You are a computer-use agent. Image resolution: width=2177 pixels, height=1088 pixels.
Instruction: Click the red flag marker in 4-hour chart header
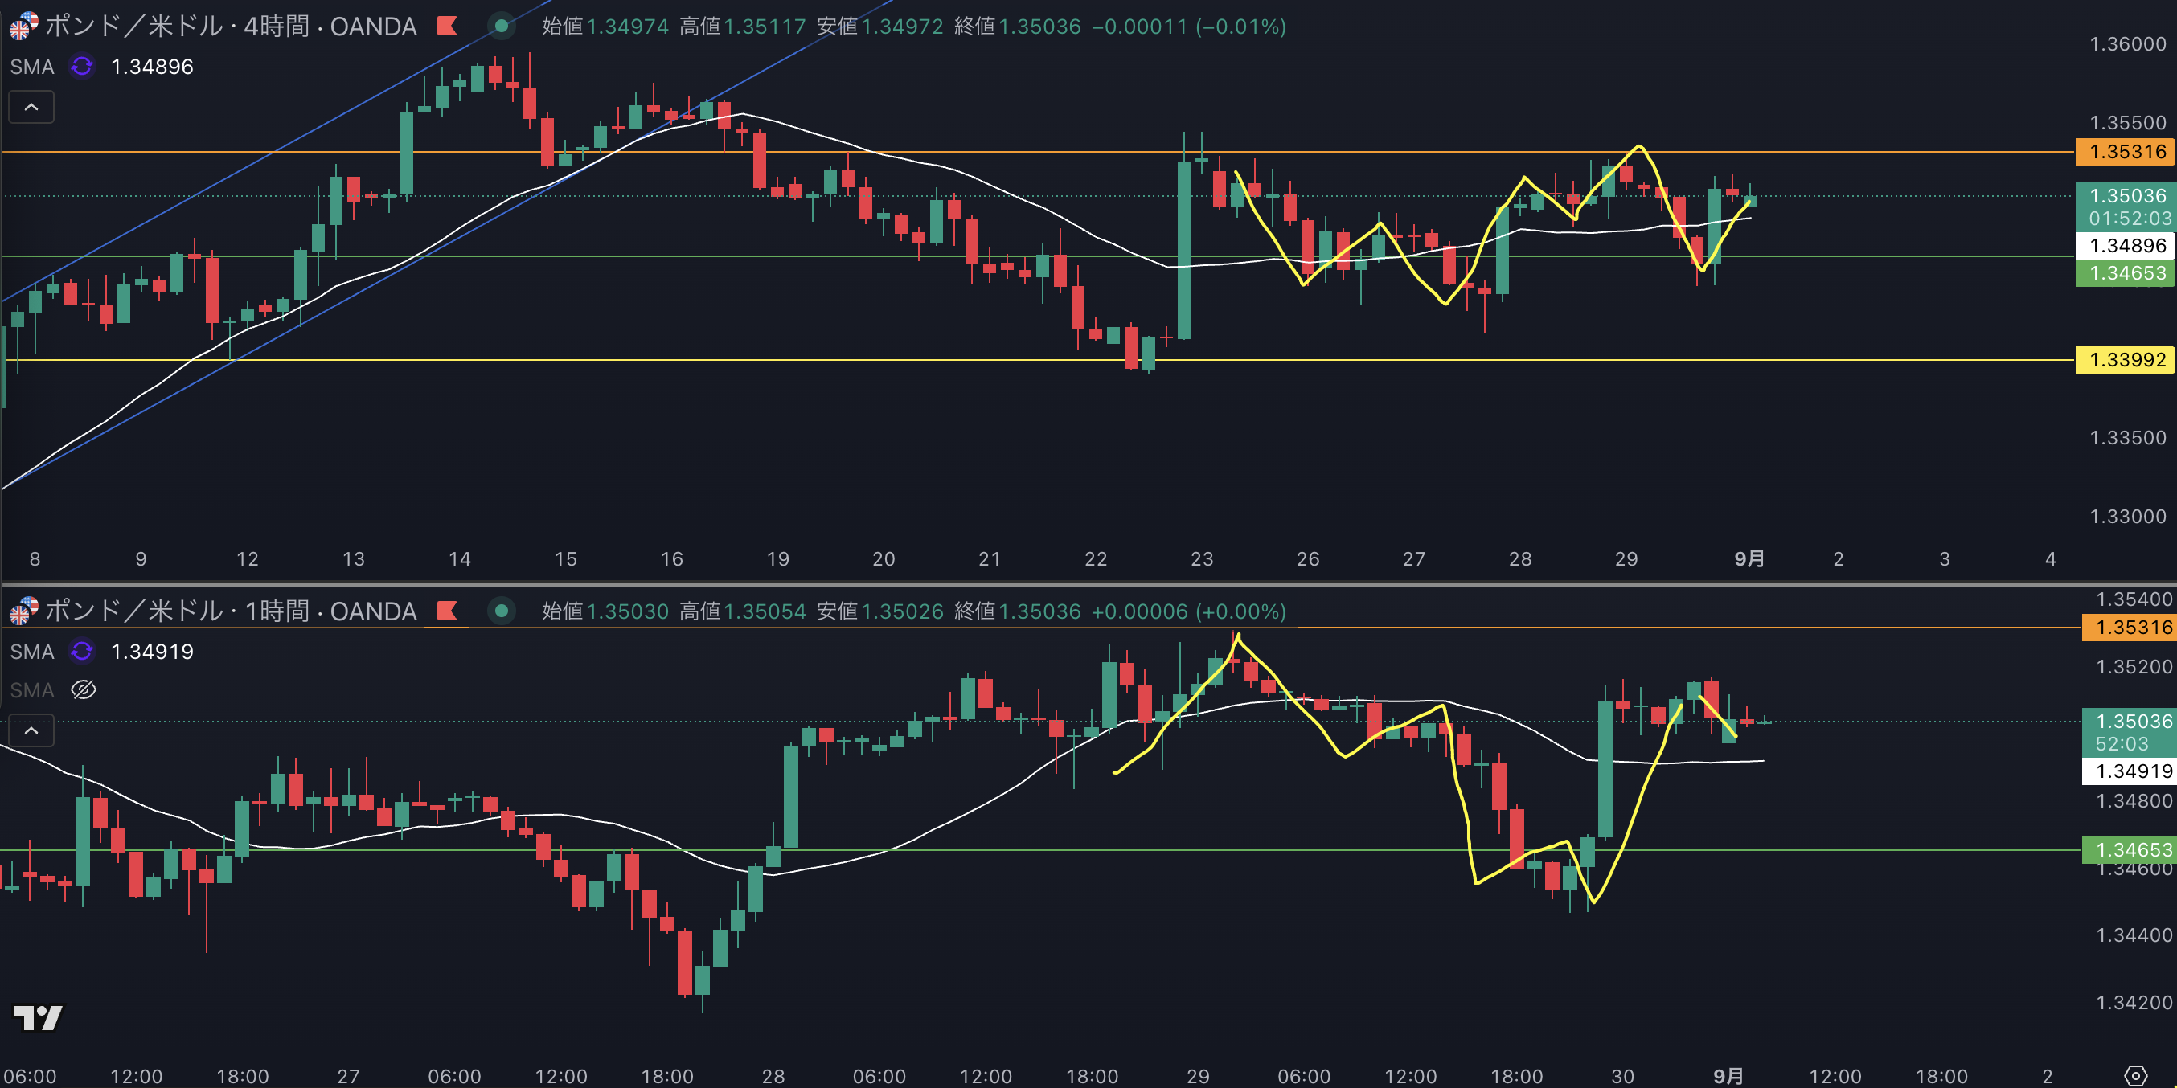(447, 27)
